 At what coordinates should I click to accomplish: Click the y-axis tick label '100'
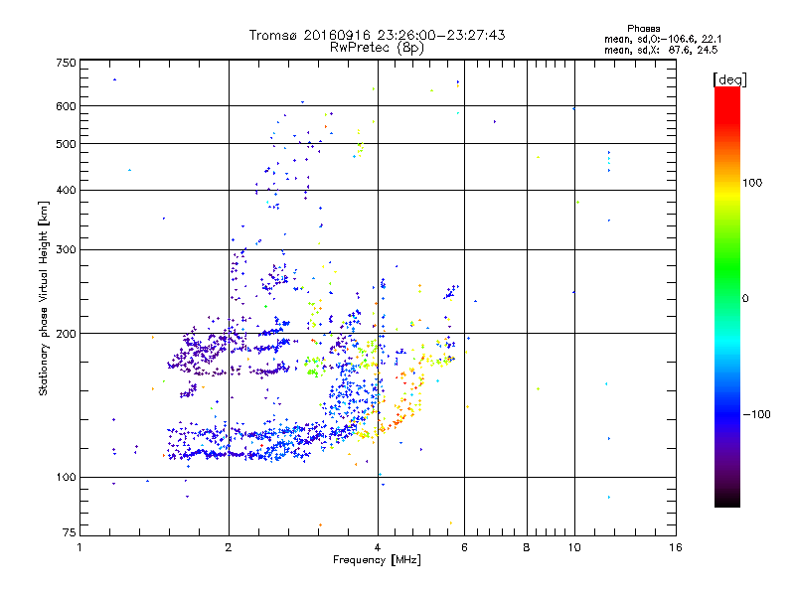(66, 477)
